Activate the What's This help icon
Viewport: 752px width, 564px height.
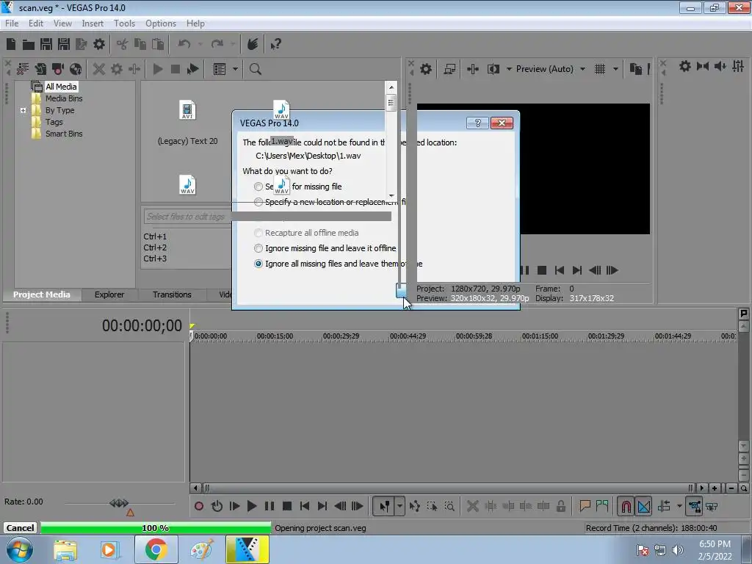pos(275,44)
